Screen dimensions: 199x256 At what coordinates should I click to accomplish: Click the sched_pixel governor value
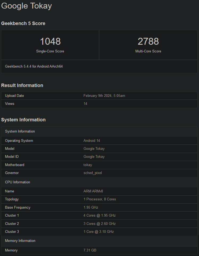tap(93, 173)
